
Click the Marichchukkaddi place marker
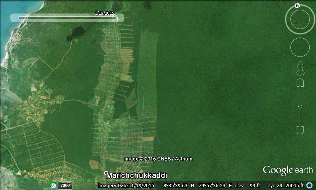pos(106,173)
